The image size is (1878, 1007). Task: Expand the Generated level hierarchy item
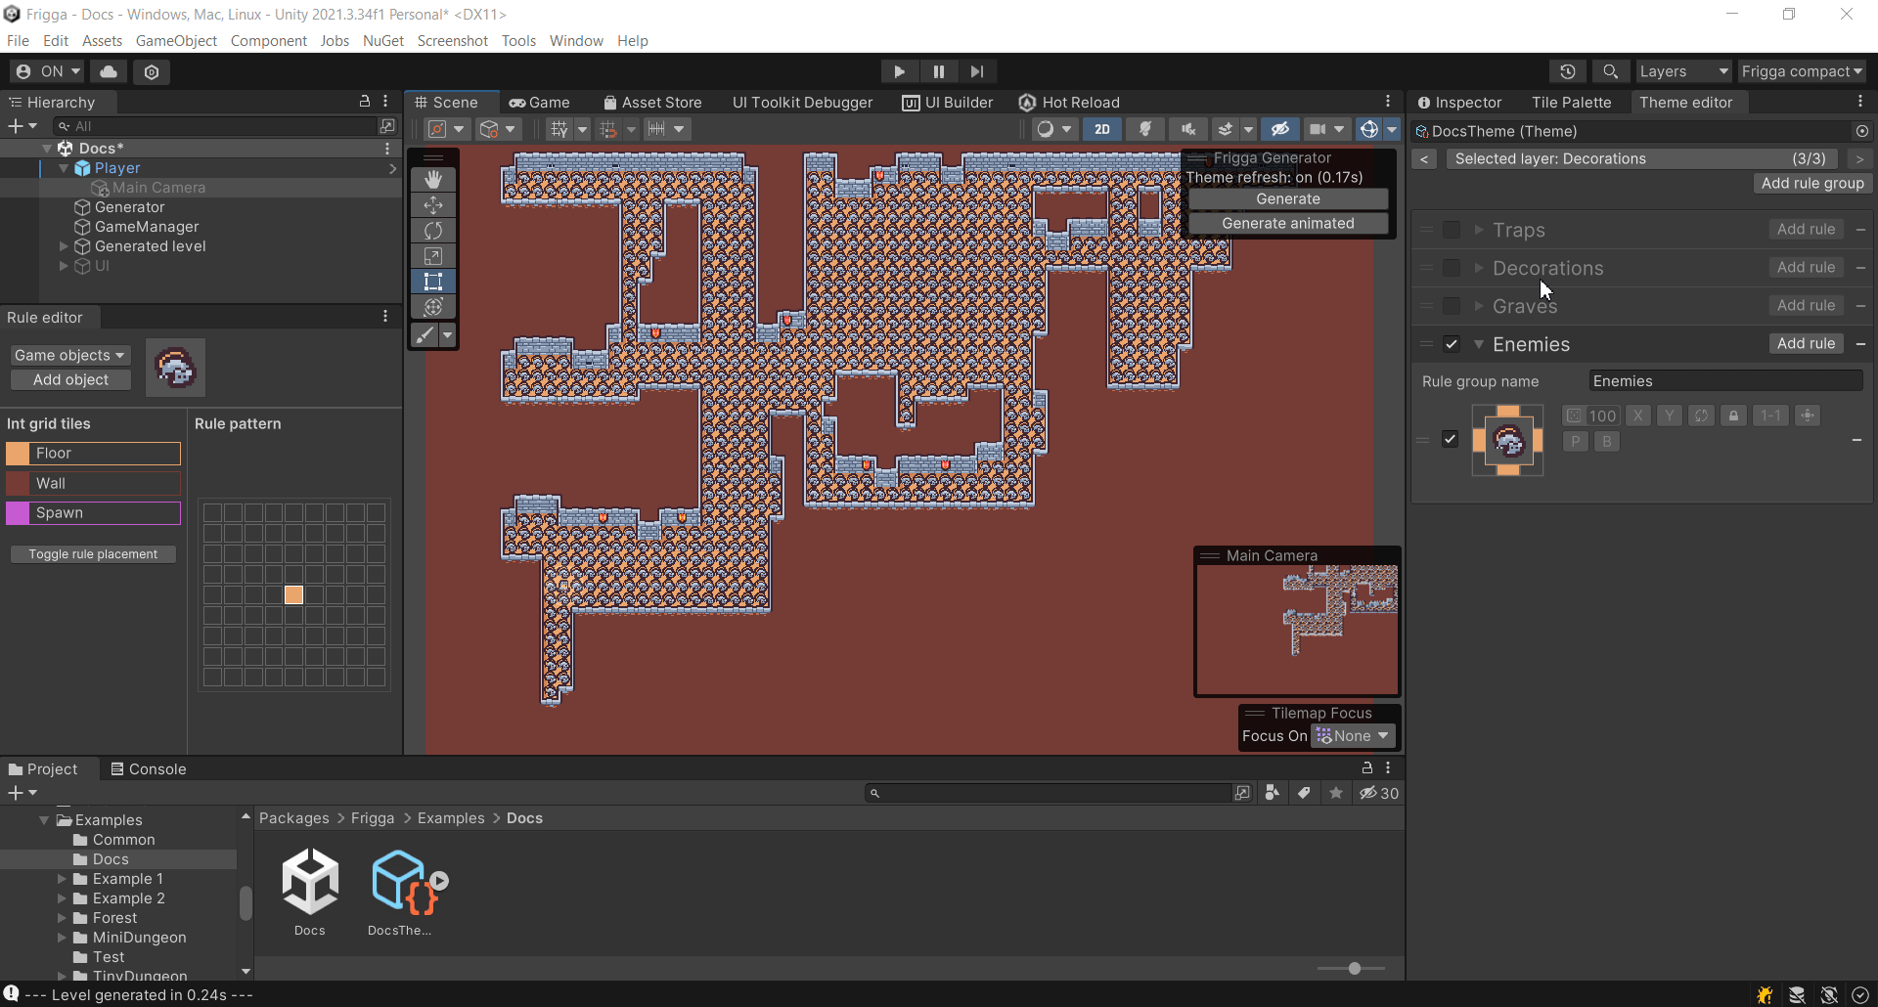[64, 246]
